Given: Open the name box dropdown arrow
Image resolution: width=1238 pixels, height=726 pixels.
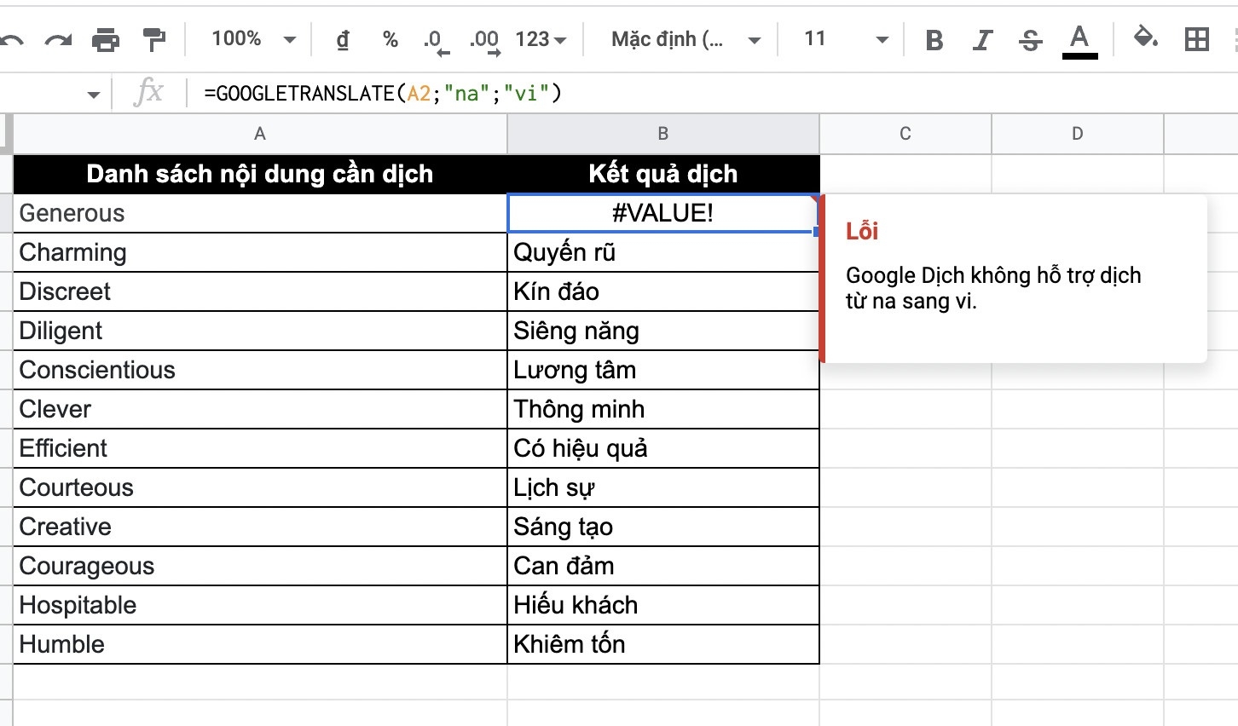Looking at the screenshot, I should click(x=94, y=94).
